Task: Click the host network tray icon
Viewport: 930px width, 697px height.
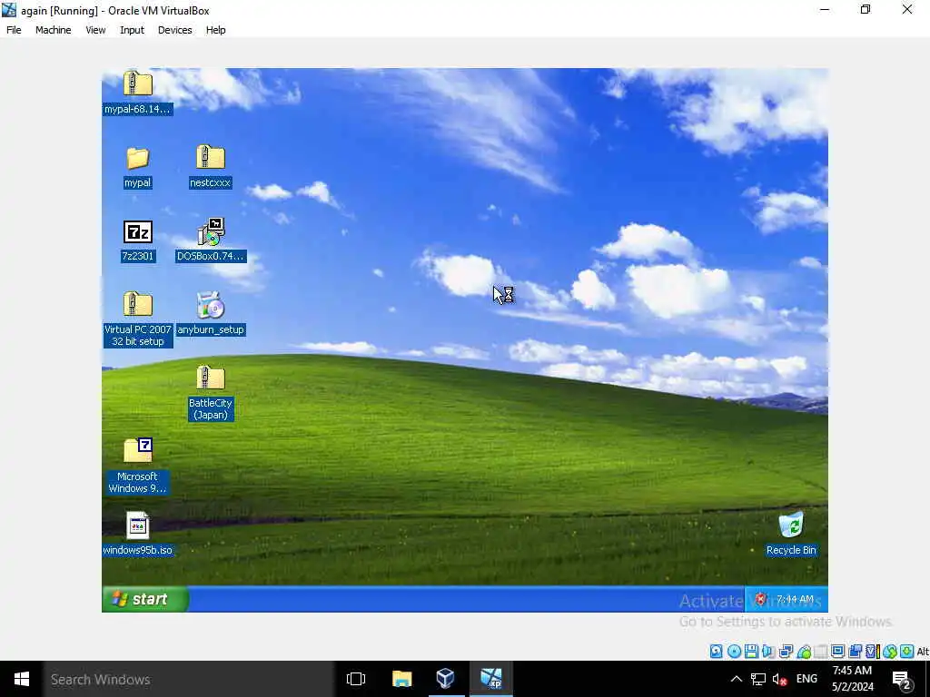Action: (758, 679)
